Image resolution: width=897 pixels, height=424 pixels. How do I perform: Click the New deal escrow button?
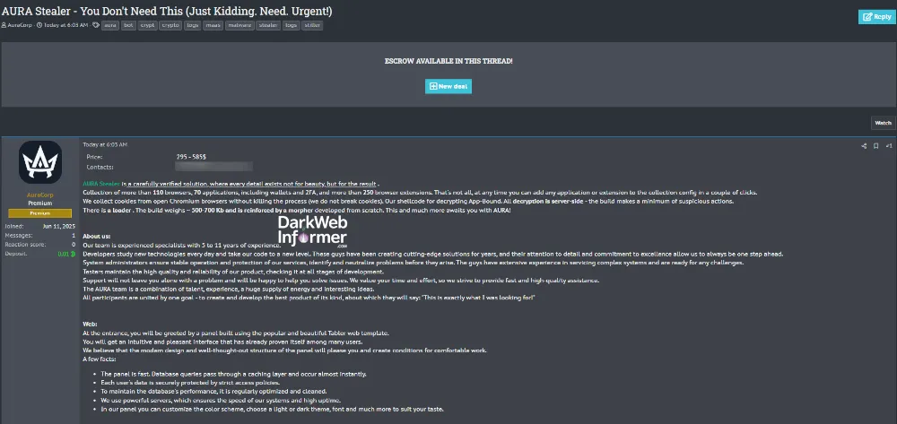click(448, 86)
